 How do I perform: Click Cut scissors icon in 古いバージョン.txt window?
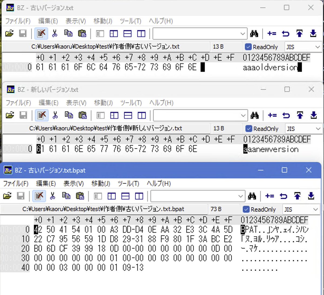click(55, 33)
